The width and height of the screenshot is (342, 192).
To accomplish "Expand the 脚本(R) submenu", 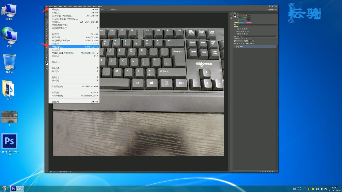I will (x=74, y=81).
